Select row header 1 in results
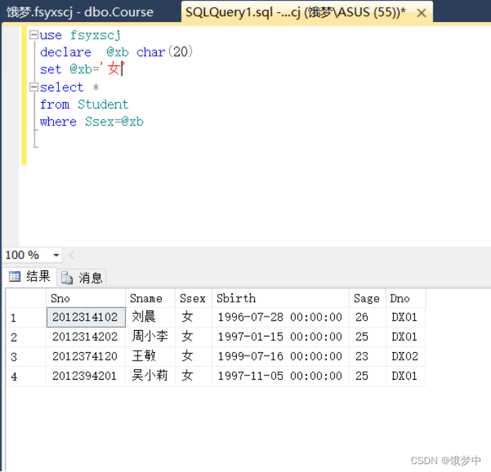The image size is (491, 472). tap(26, 317)
